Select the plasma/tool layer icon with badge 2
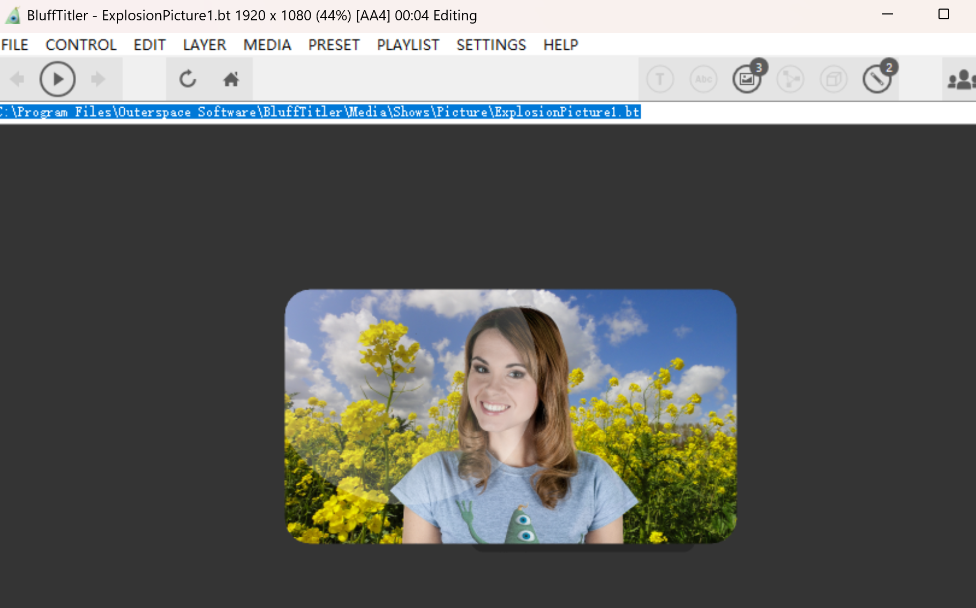Screen dimensions: 976x608 coord(879,78)
